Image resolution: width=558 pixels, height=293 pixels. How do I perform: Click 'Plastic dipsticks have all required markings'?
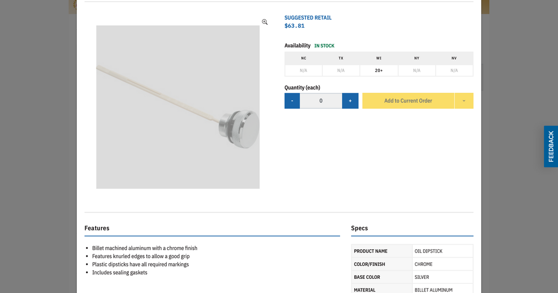pyautogui.click(x=140, y=264)
